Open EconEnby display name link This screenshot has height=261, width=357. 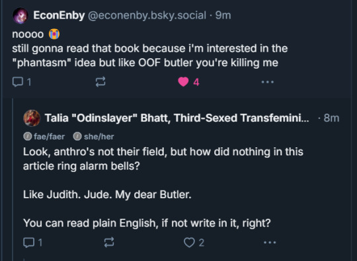[x=59, y=15]
